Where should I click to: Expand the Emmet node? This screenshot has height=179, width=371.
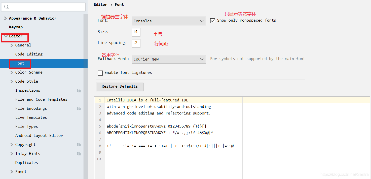[x=12, y=172]
